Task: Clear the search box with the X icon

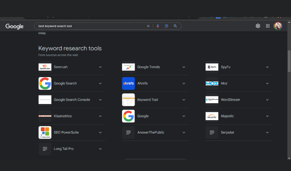Action: tap(148, 26)
